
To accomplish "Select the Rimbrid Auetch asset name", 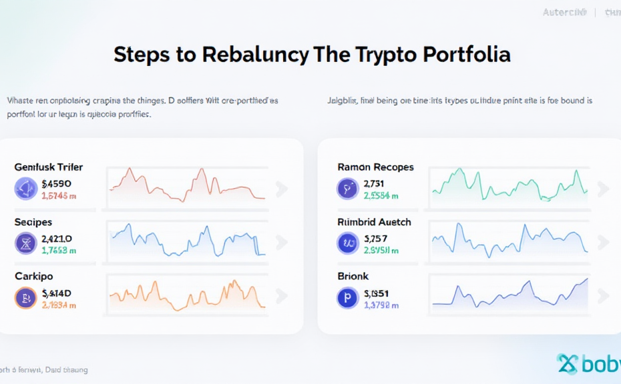I will pos(374,222).
